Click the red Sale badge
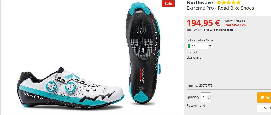The image size is (271, 115). pos(168,3)
